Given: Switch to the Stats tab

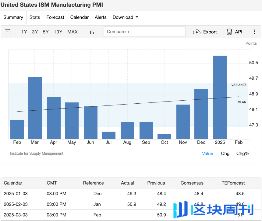Looking at the screenshot, I should (x=35, y=17).
